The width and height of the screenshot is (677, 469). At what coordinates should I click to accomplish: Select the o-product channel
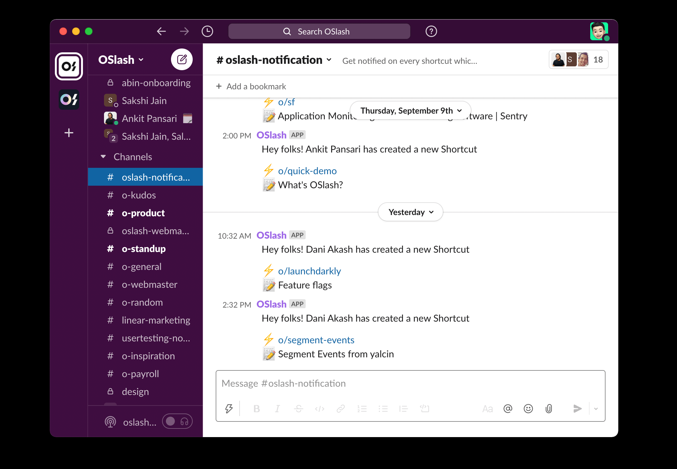[x=145, y=213]
